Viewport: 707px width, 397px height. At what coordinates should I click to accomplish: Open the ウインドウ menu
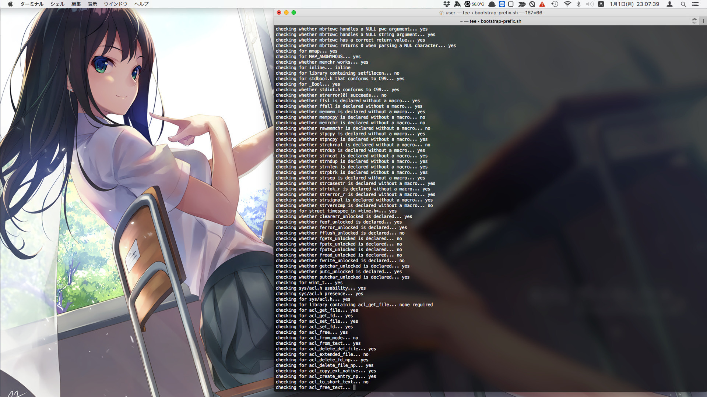116,4
